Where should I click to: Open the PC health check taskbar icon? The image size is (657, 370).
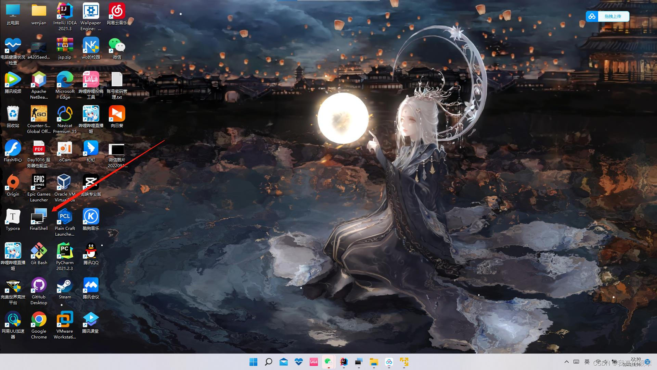point(299,362)
